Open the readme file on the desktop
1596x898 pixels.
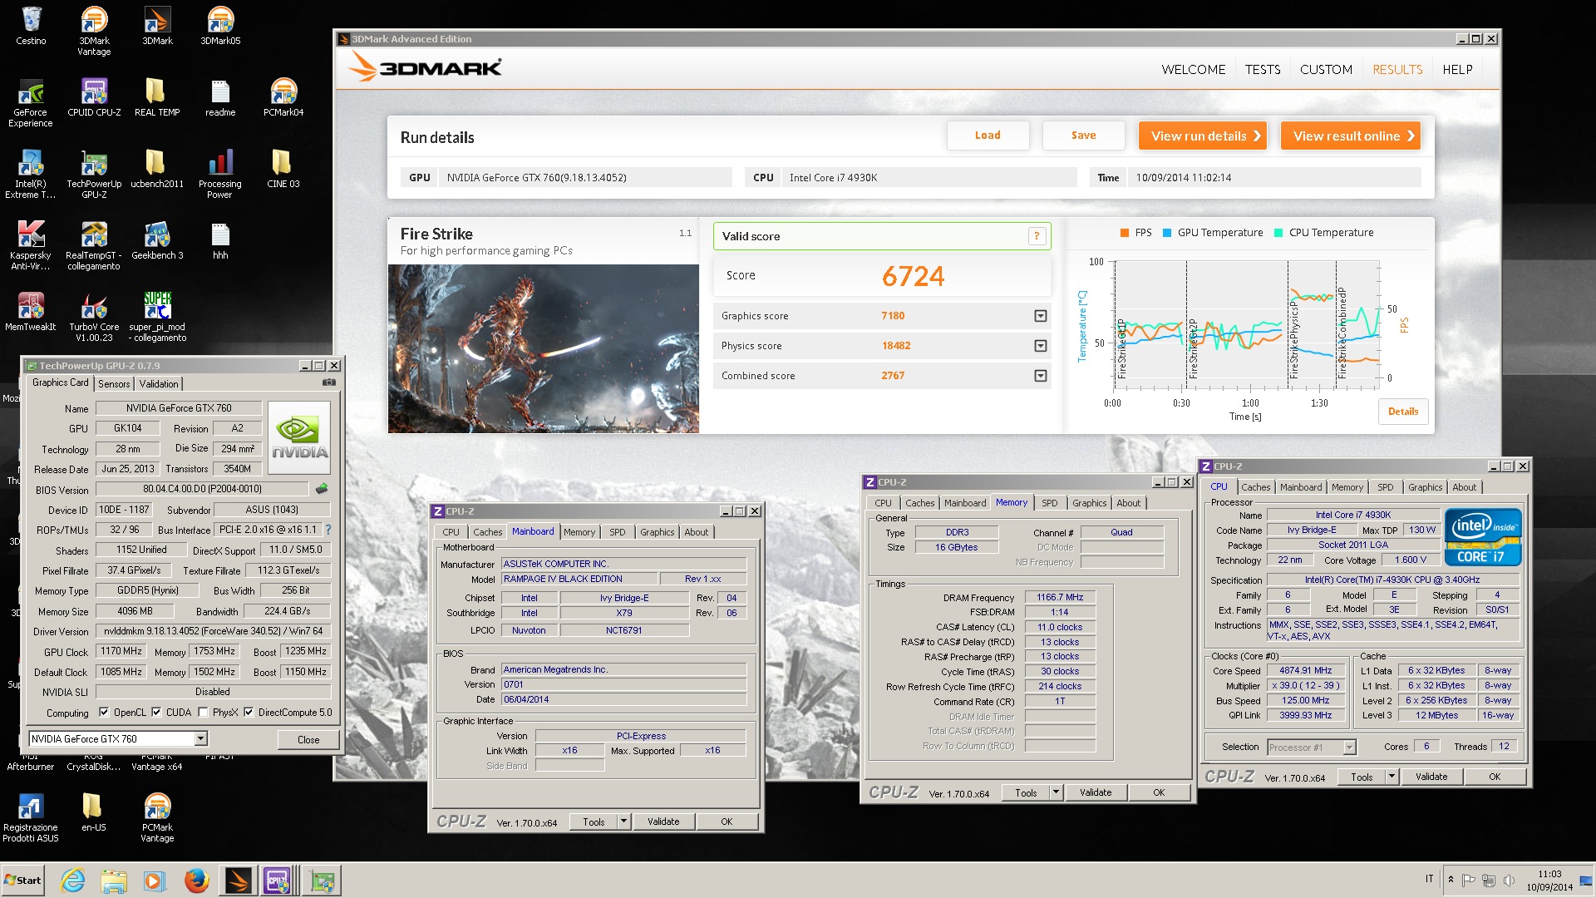tap(220, 96)
